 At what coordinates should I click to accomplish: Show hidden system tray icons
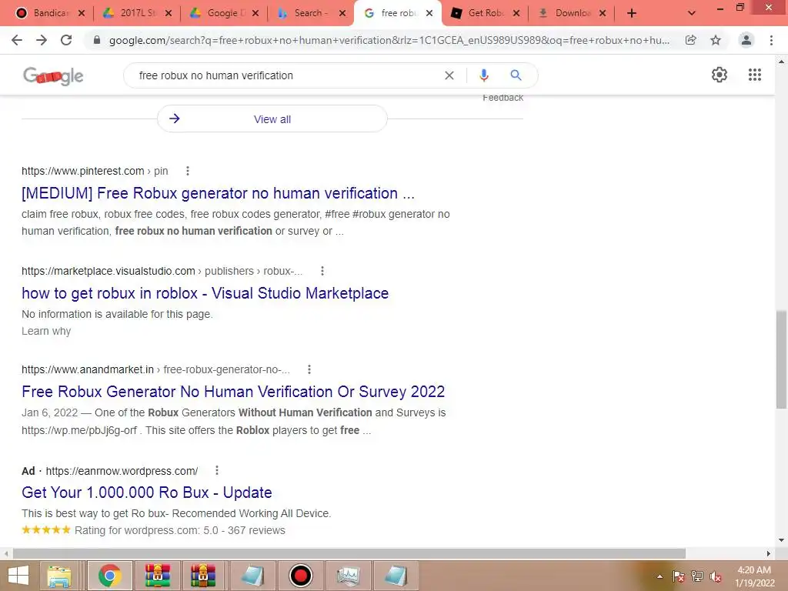[x=659, y=576]
